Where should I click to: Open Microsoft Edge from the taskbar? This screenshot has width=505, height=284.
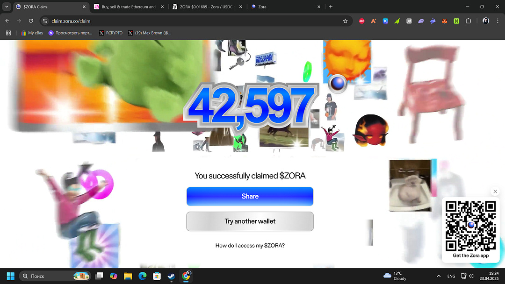(x=142, y=276)
